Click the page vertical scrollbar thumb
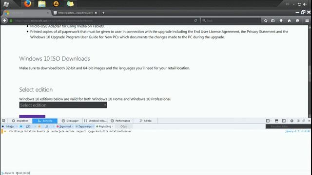 point(310,73)
